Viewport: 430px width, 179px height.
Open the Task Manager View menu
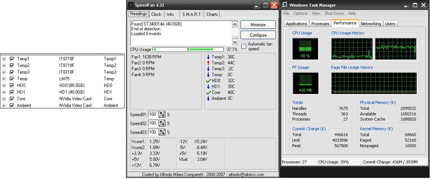coord(316,13)
